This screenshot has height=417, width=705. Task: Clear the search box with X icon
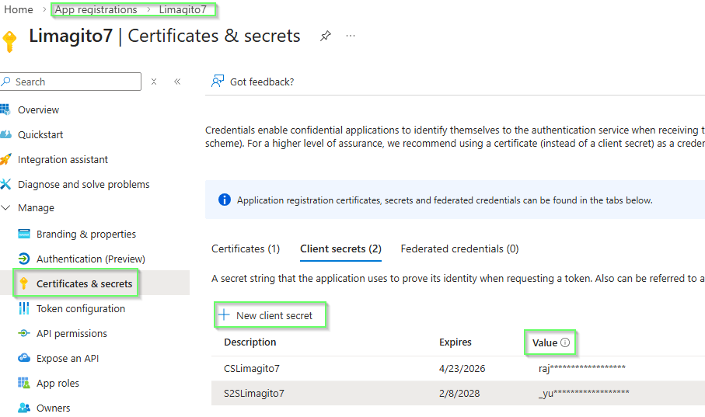tap(154, 82)
